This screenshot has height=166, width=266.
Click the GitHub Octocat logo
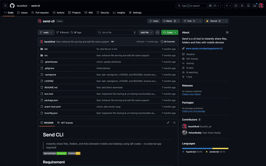(x=12, y=6)
